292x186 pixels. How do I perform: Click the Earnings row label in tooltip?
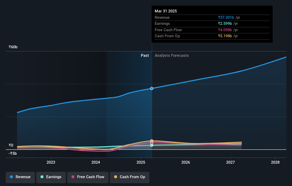point(162,23)
